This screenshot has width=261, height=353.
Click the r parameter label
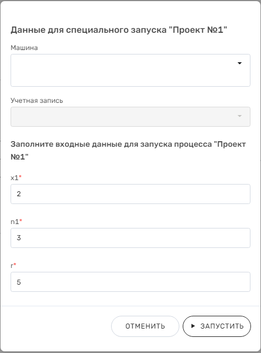12,266
